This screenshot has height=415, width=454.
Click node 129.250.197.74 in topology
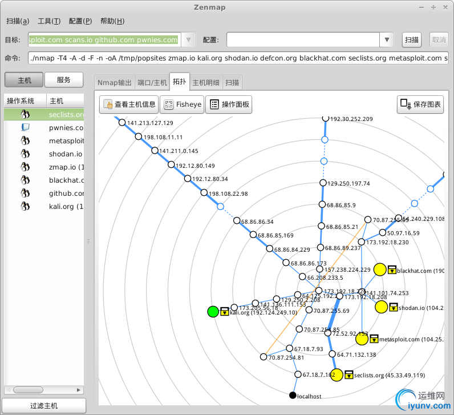(323, 183)
